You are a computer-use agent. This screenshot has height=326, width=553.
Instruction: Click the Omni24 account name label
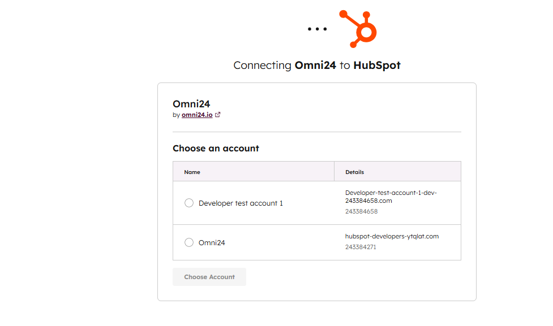(212, 242)
